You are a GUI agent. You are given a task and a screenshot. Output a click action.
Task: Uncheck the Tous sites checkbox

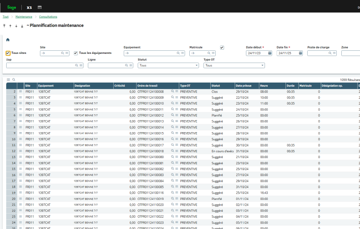point(8,53)
